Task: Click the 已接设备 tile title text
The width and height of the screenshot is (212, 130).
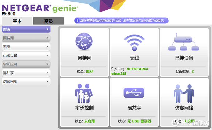Action: [184, 58]
